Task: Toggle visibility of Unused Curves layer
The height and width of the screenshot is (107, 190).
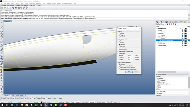Action: pos(182,44)
